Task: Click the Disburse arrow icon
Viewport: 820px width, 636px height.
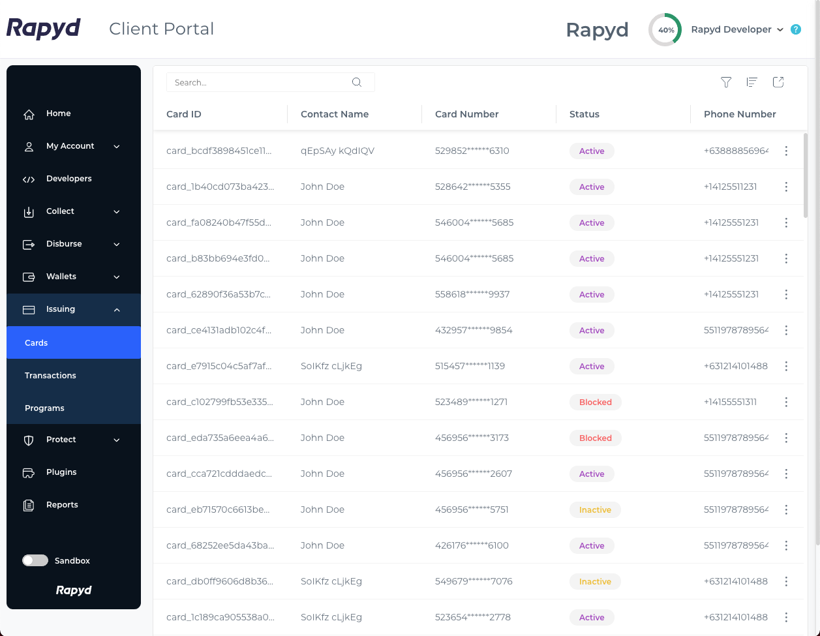Action: [29, 245]
